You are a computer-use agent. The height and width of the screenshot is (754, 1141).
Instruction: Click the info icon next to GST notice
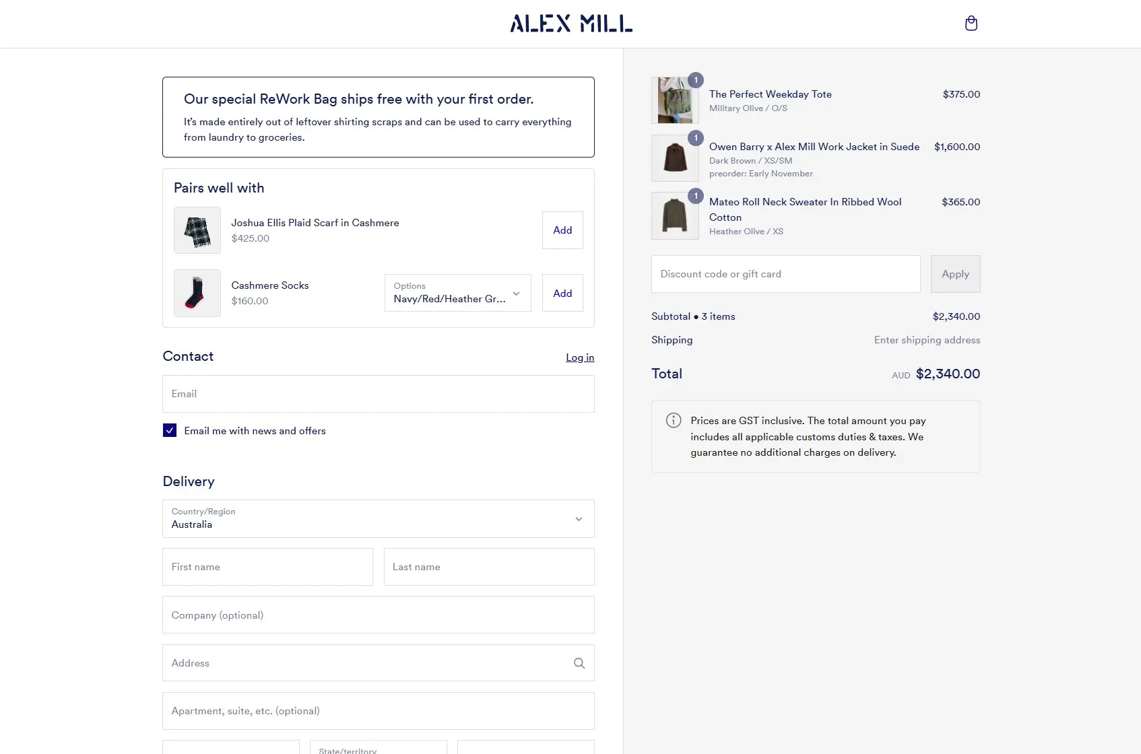pos(672,420)
